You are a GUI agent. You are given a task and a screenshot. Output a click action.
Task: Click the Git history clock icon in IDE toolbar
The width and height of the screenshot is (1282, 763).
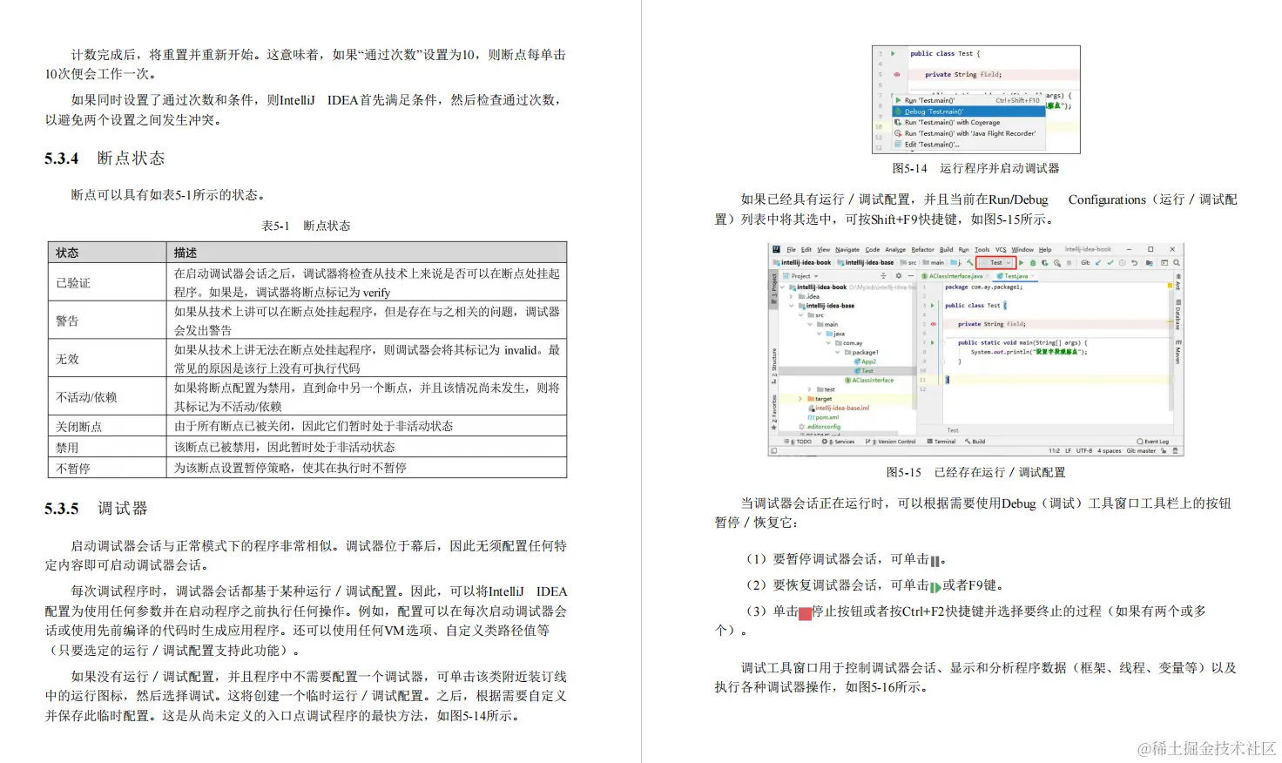coord(1122,262)
